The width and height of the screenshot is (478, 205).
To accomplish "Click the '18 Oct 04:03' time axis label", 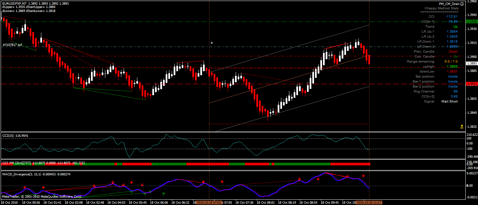I will 116,202.
